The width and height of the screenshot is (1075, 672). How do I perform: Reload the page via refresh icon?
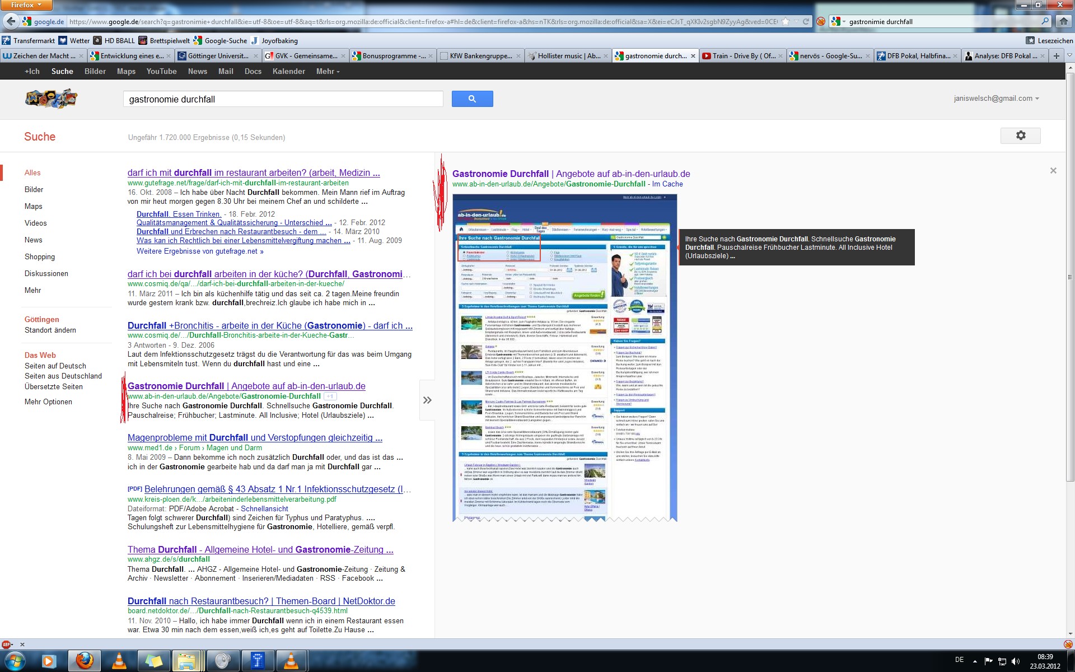coord(806,22)
